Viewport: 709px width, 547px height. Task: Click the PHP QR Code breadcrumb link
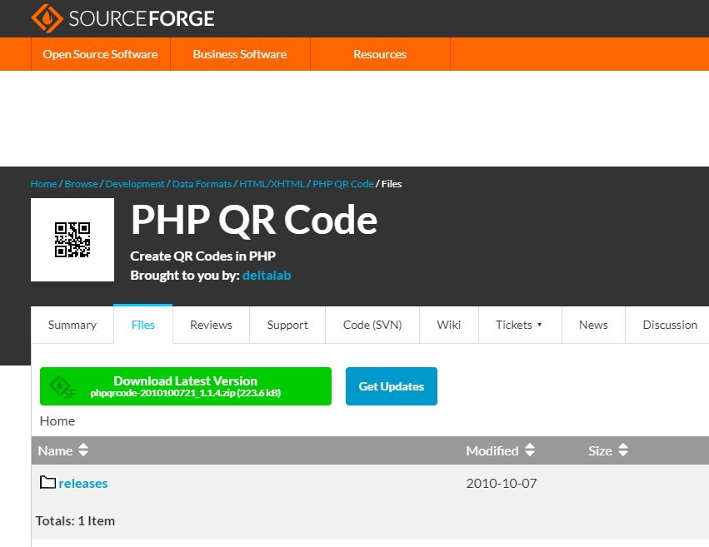(343, 184)
